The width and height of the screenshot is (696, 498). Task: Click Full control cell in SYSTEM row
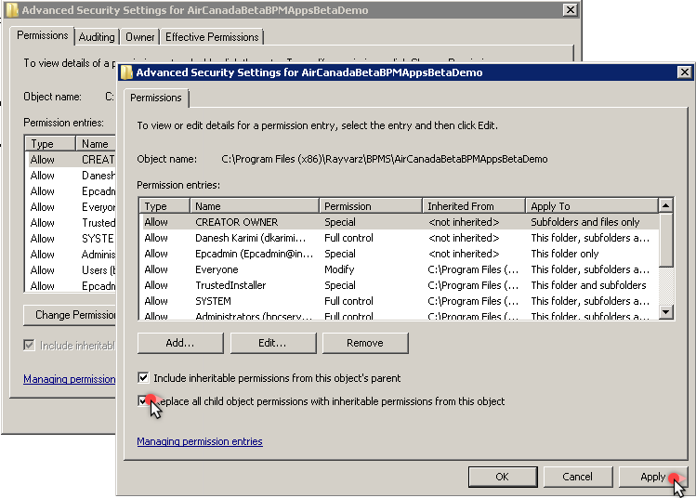(348, 301)
